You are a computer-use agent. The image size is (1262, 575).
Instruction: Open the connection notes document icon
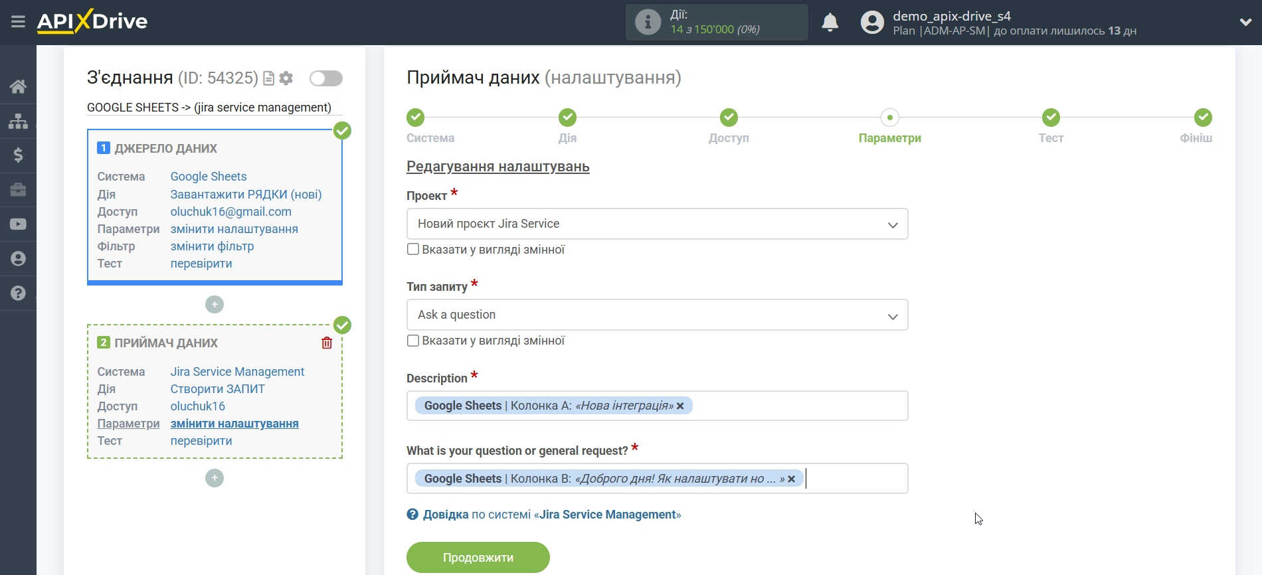pos(268,78)
